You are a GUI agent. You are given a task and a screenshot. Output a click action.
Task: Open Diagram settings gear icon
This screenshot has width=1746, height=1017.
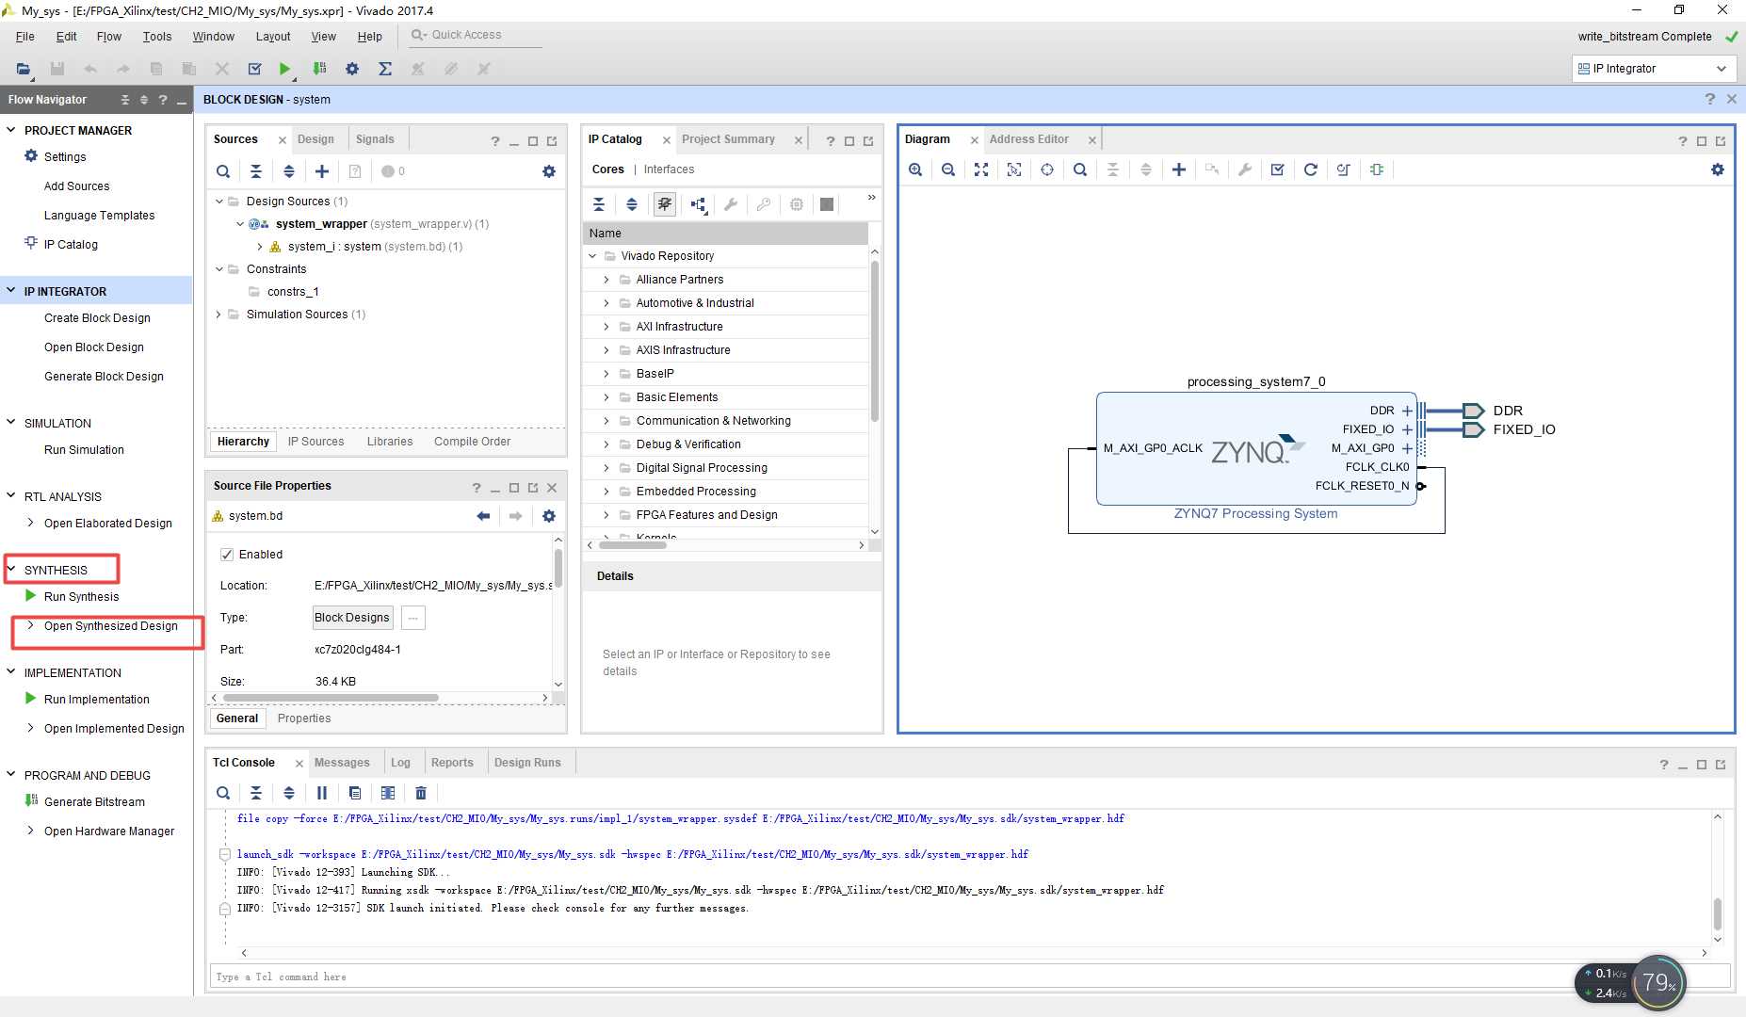(1718, 169)
